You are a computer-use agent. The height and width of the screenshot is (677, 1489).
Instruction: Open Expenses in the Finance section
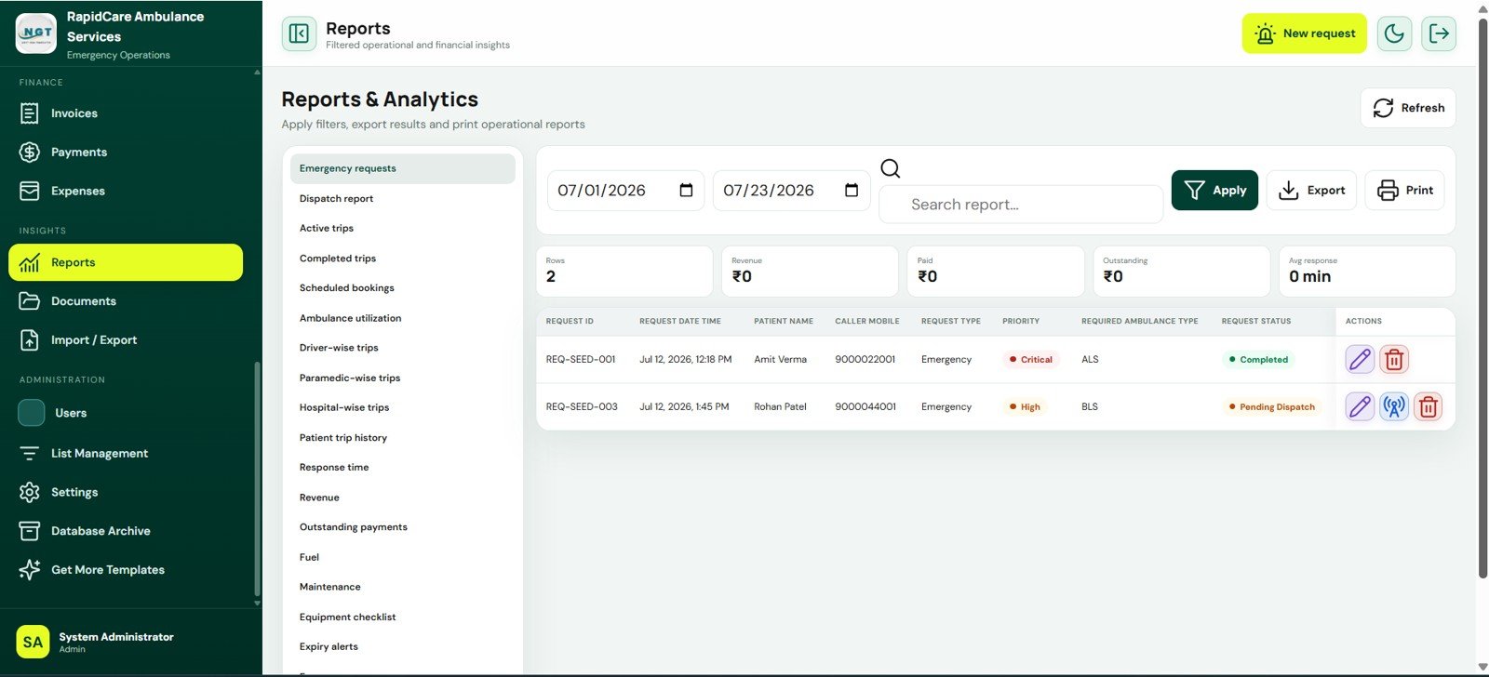(x=126, y=191)
